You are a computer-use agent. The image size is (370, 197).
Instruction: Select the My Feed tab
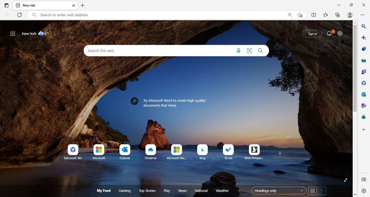pyautogui.click(x=104, y=191)
